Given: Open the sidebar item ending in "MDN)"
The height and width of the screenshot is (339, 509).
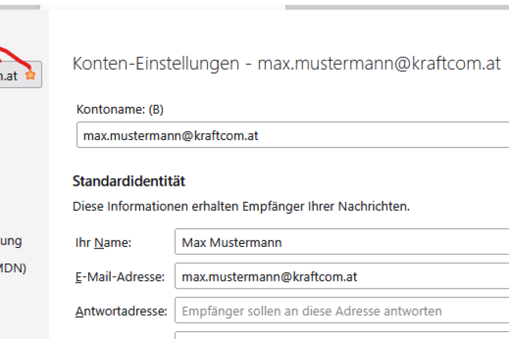Looking at the screenshot, I should click(x=13, y=268).
